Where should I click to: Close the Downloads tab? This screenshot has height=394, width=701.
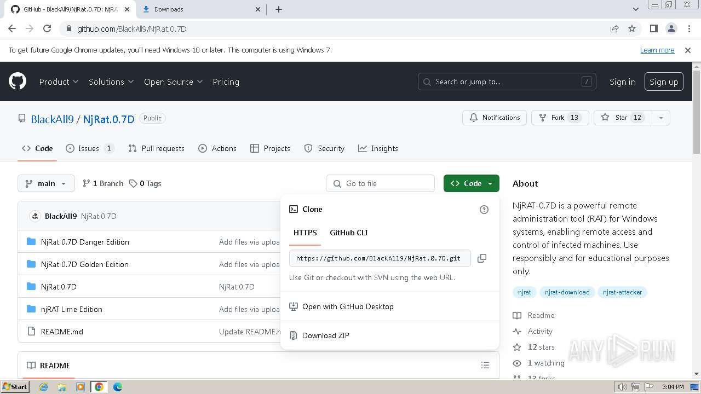point(258,9)
